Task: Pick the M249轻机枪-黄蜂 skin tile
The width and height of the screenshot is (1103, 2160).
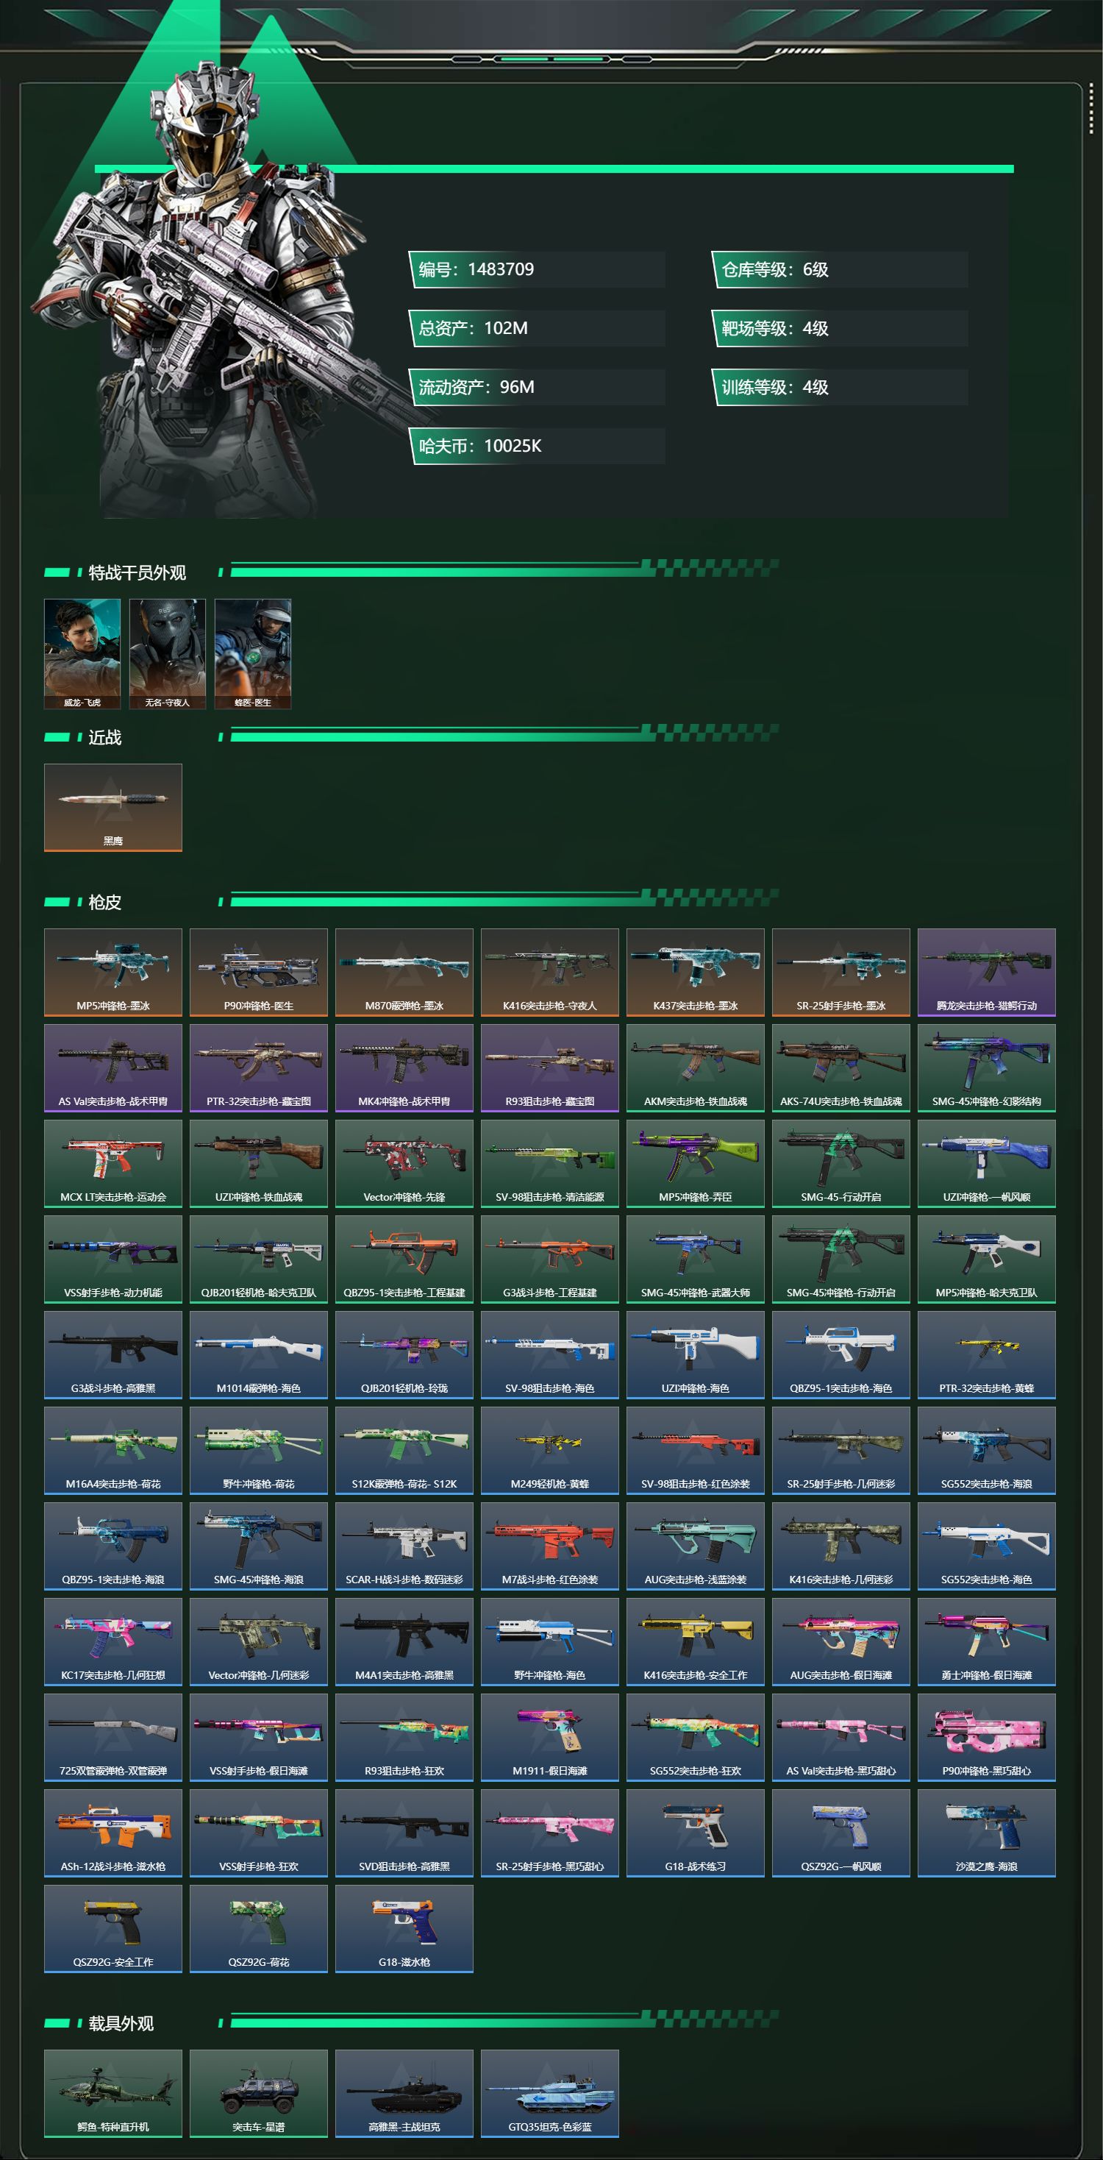Action: (550, 1451)
